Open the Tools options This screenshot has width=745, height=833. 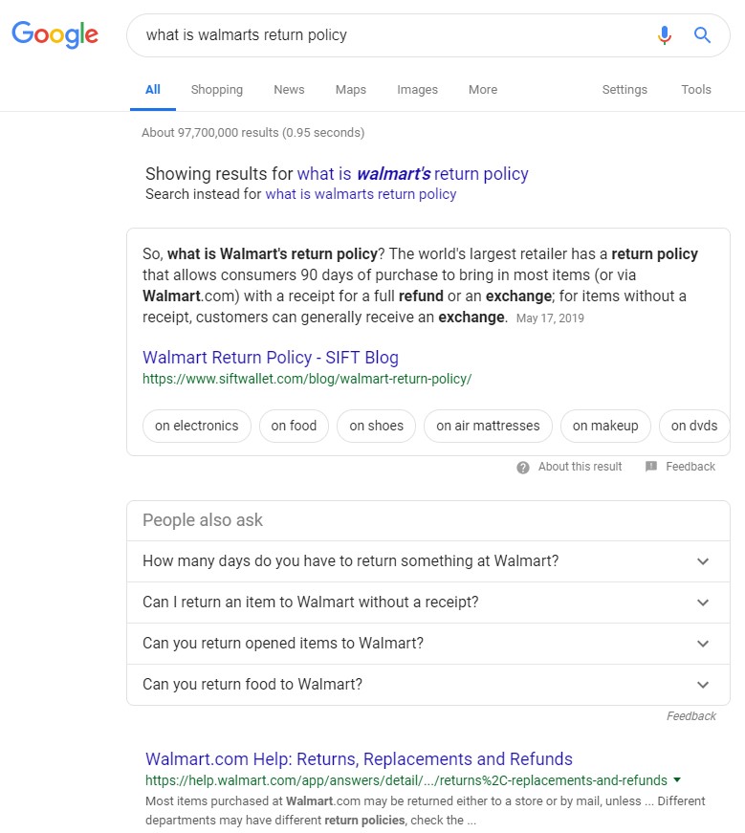[695, 90]
